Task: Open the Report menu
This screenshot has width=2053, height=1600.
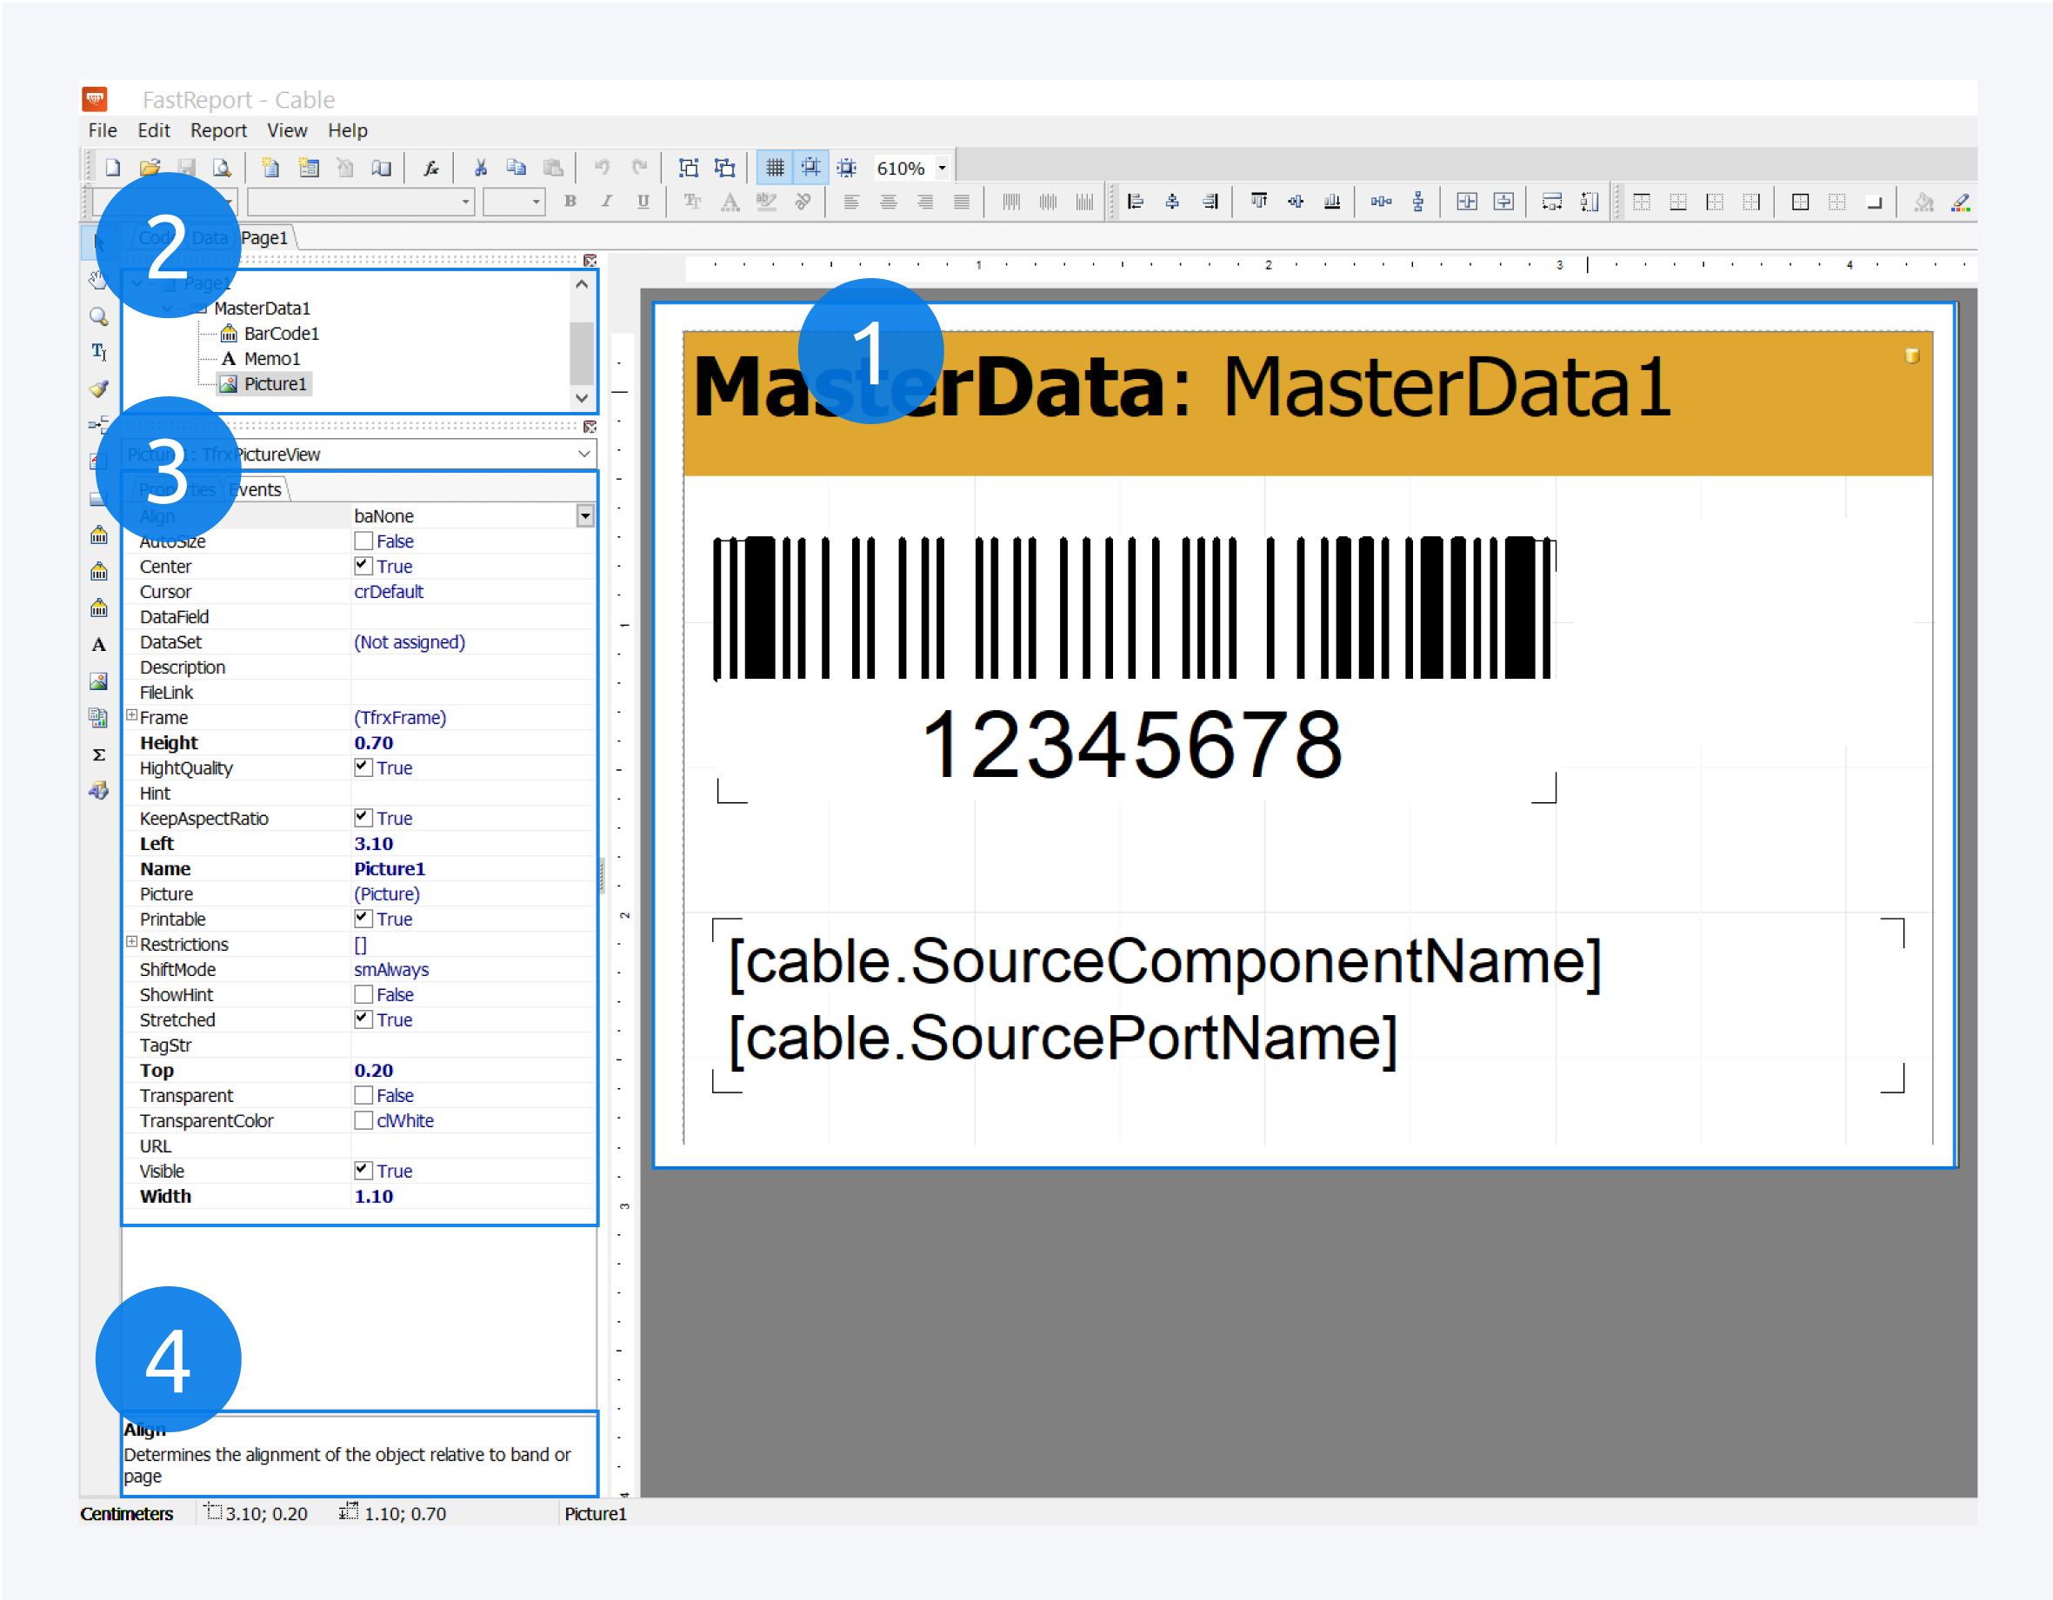Action: pos(218,130)
